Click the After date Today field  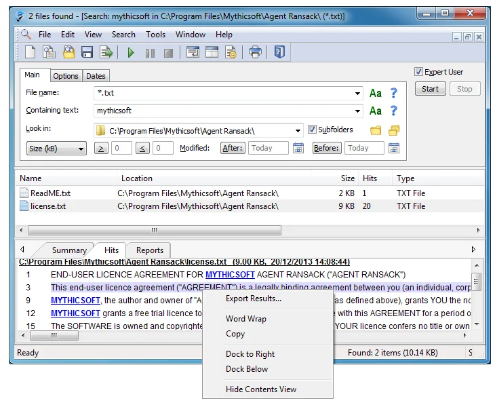[269, 148]
